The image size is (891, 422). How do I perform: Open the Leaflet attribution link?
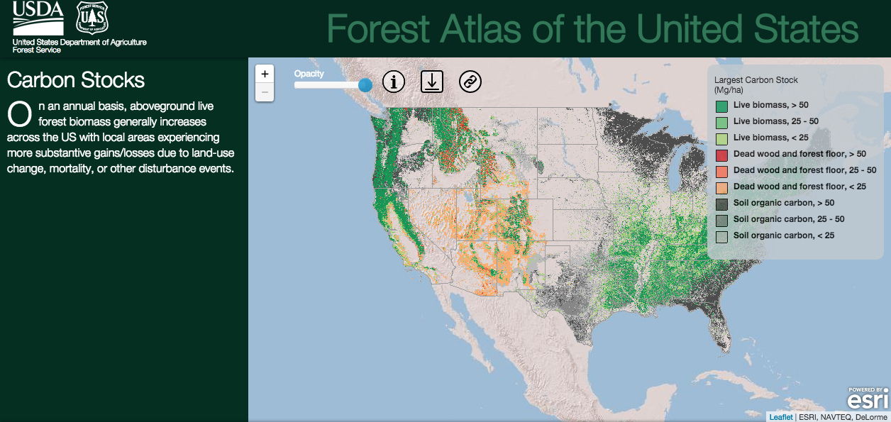coord(780,417)
